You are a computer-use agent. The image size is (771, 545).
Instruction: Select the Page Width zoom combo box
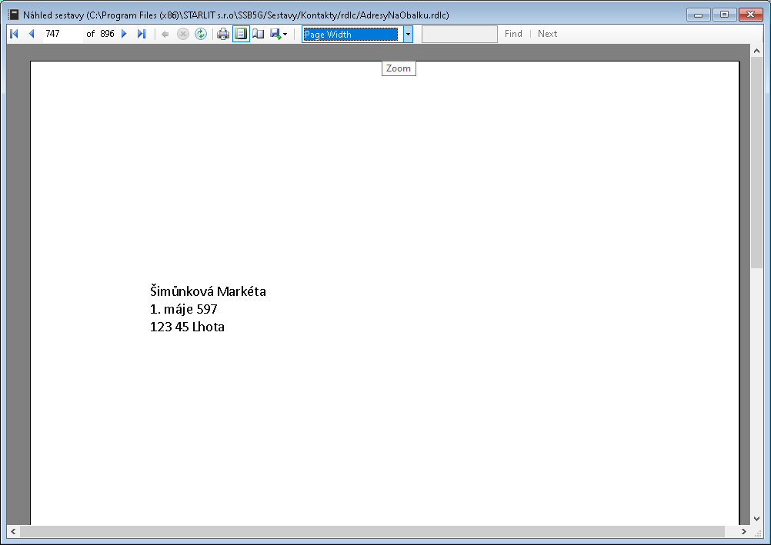pos(351,34)
